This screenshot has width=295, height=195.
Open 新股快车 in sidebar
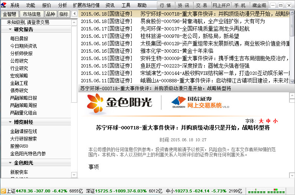pyautogui.click(x=19, y=172)
